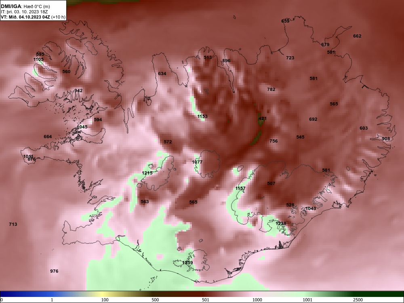Select the 1238 height label
This screenshot has height=303, width=404.
pyautogui.click(x=281, y=224)
